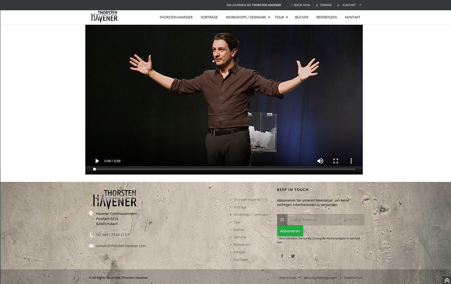Click the All Rights Reserved copyright text

click(118, 278)
